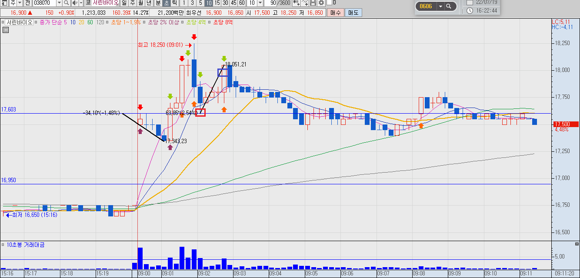Click the bar count field showing 90
The width and height of the screenshot is (580, 278).
pos(270,3)
